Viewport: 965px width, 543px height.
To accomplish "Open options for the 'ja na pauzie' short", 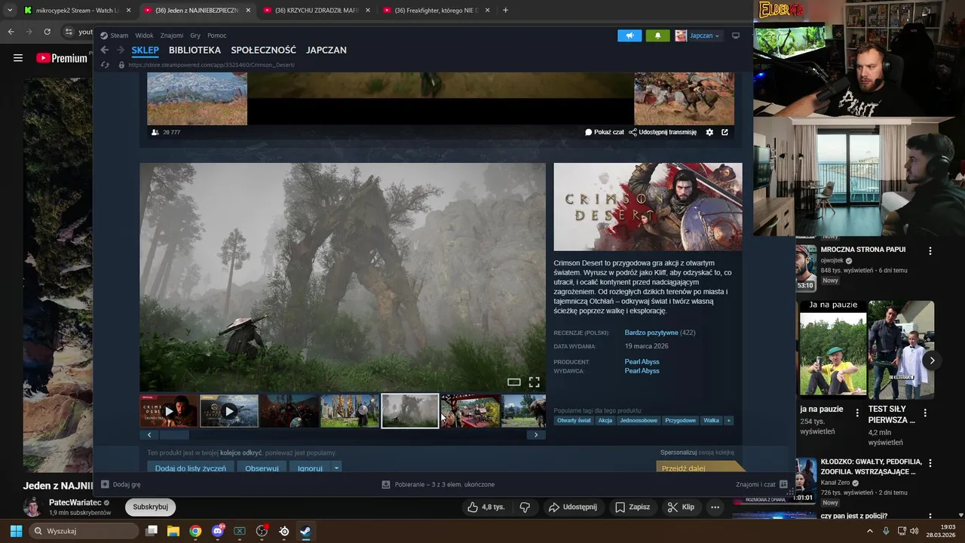I will [x=856, y=413].
